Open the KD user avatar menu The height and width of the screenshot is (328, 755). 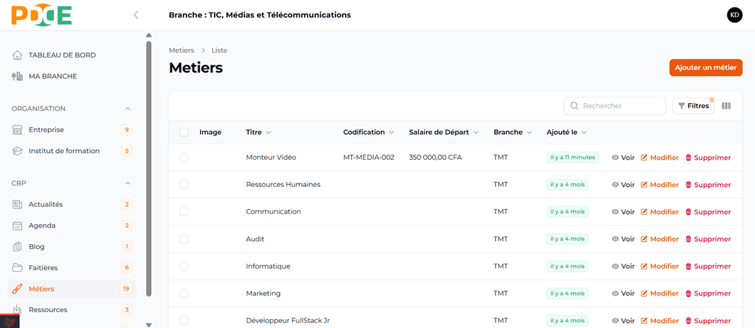point(734,15)
